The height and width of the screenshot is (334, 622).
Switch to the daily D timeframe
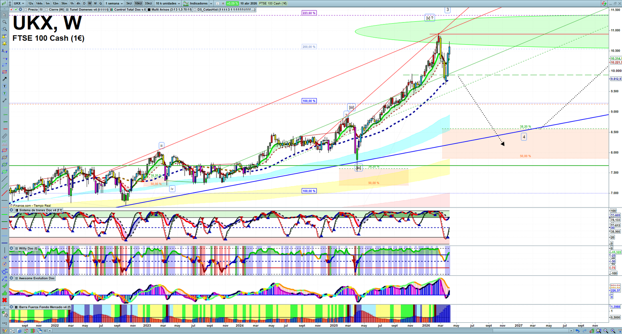(x=84, y=3)
